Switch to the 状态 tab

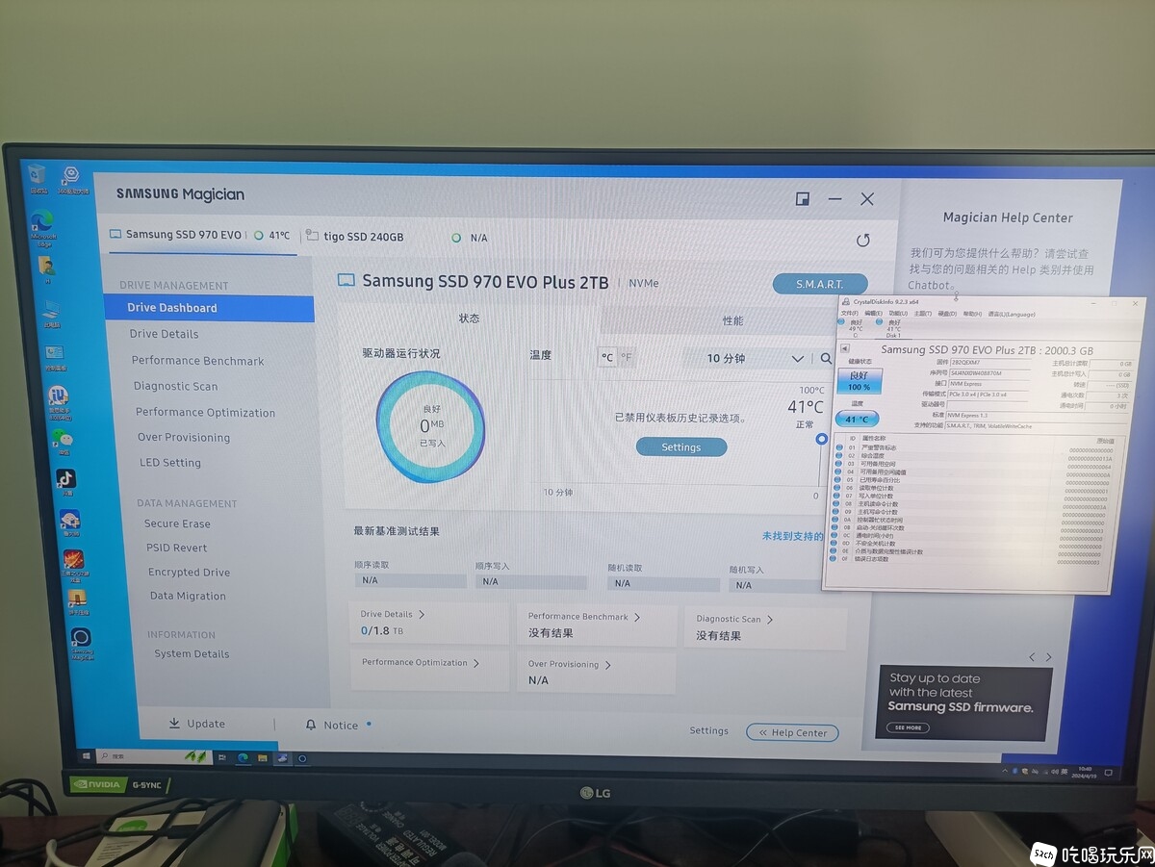[469, 319]
